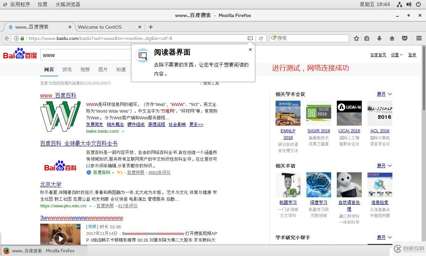This screenshot has height=256, width=426.
Task: Bookmark this page with the star icon
Action: 356,38
